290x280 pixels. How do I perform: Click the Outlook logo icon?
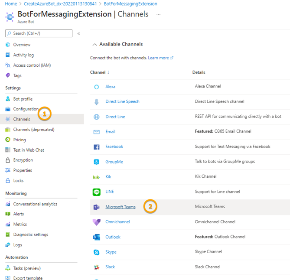97,237
